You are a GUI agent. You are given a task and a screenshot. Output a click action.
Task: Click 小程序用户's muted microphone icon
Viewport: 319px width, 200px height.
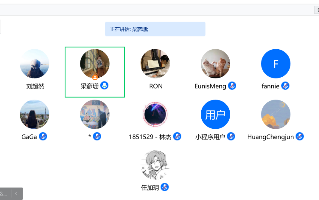point(231,137)
